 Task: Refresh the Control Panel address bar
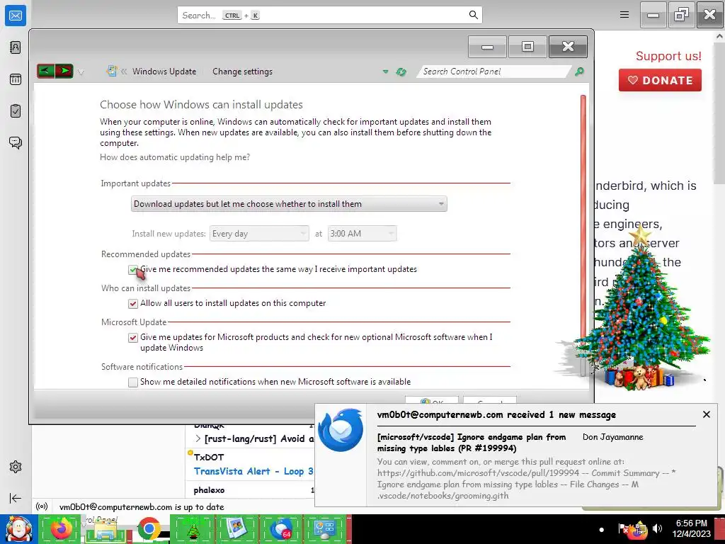[401, 72]
